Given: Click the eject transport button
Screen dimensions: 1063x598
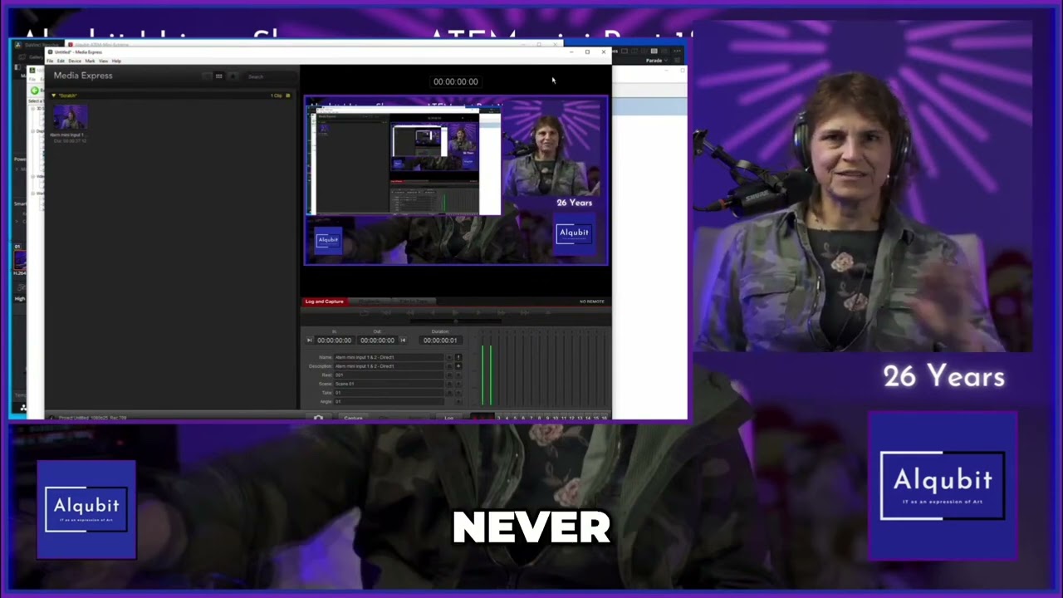Looking at the screenshot, I should [x=548, y=312].
